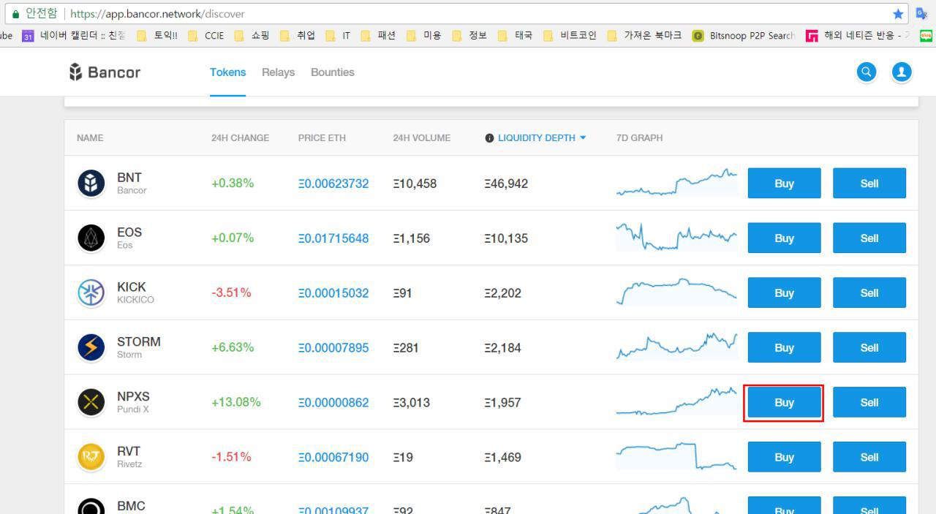Viewport: 936px width, 514px height.
Task: Open EOS price Ξ0.01715648
Action: (333, 238)
